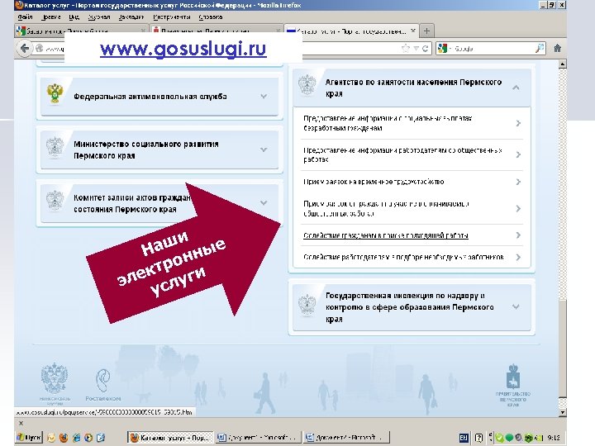This screenshot has height=446, width=595.
Task: Expand Комитет записи актов гражданского состояния chevron
Action: point(264,203)
